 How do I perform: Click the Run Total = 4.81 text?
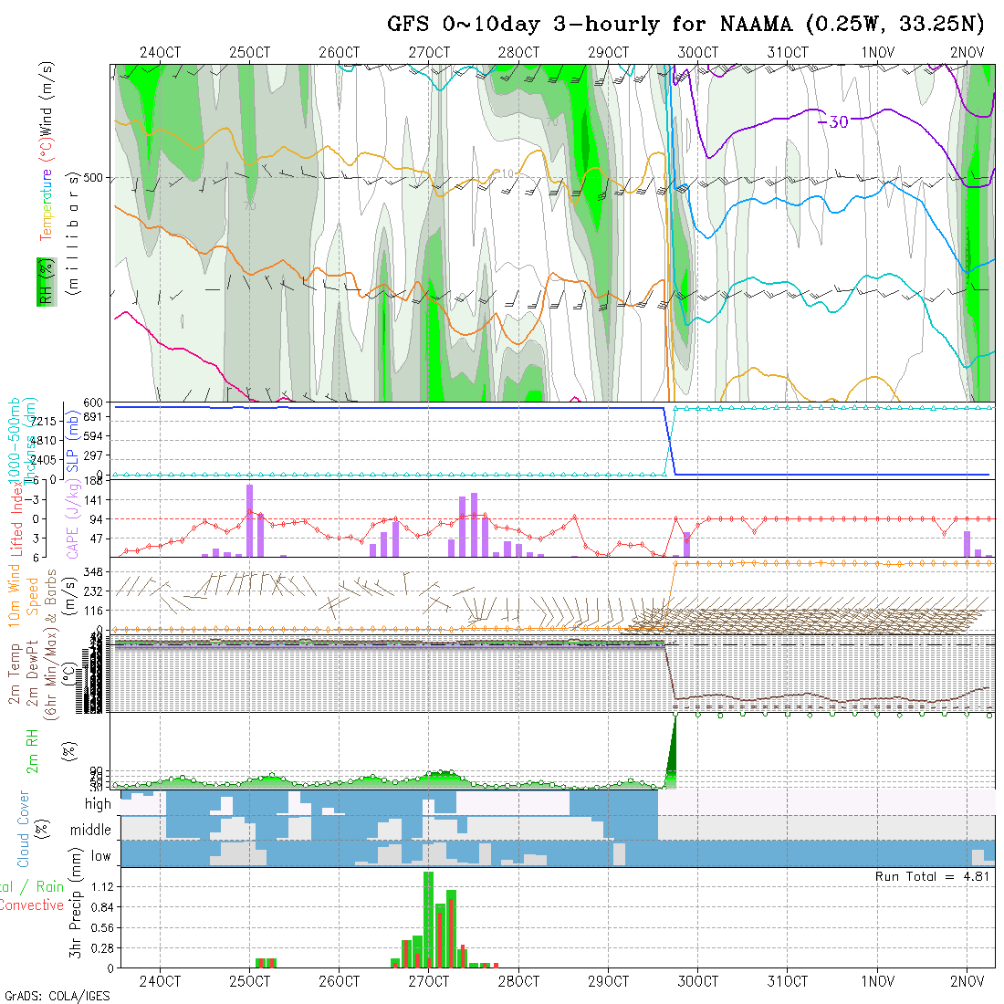pos(933,876)
